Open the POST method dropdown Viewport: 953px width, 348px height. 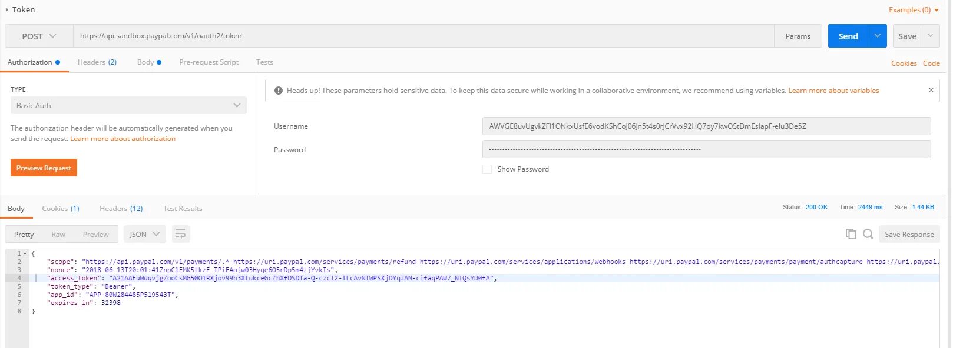[39, 36]
